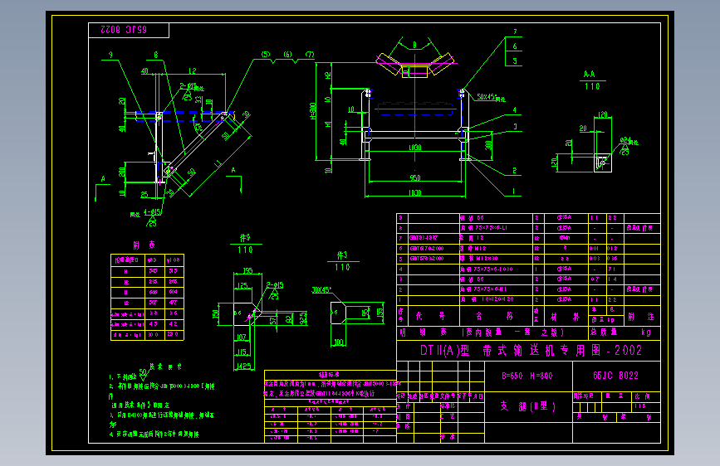
Task: Select the 50x45° chamfer annotation
Action: click(491, 97)
